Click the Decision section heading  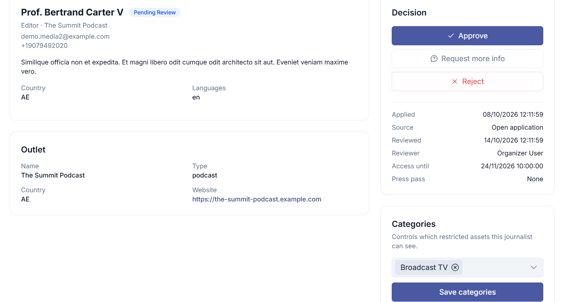coord(409,13)
